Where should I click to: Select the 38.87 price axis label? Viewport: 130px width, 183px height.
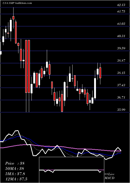point(121,61)
